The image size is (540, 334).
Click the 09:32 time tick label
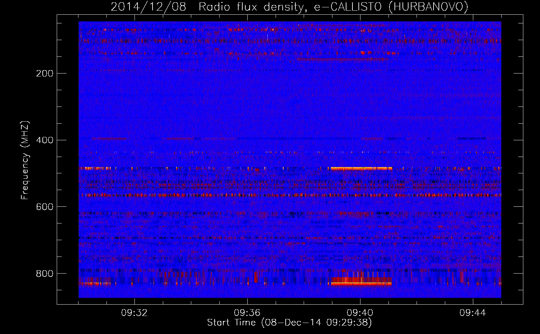pyautogui.click(x=134, y=313)
